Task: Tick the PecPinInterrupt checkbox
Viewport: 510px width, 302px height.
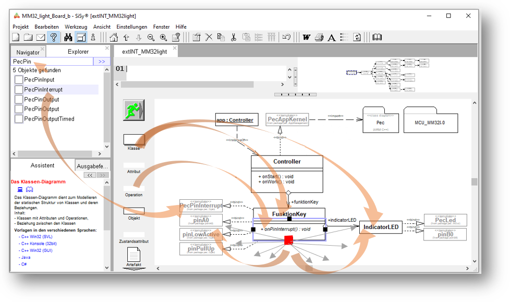Action: pyautogui.click(x=19, y=90)
